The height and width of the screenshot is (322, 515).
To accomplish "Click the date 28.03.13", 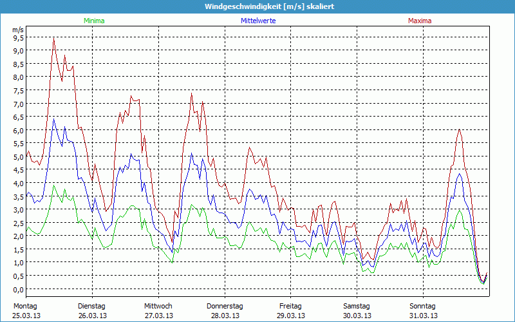I will [225, 316].
